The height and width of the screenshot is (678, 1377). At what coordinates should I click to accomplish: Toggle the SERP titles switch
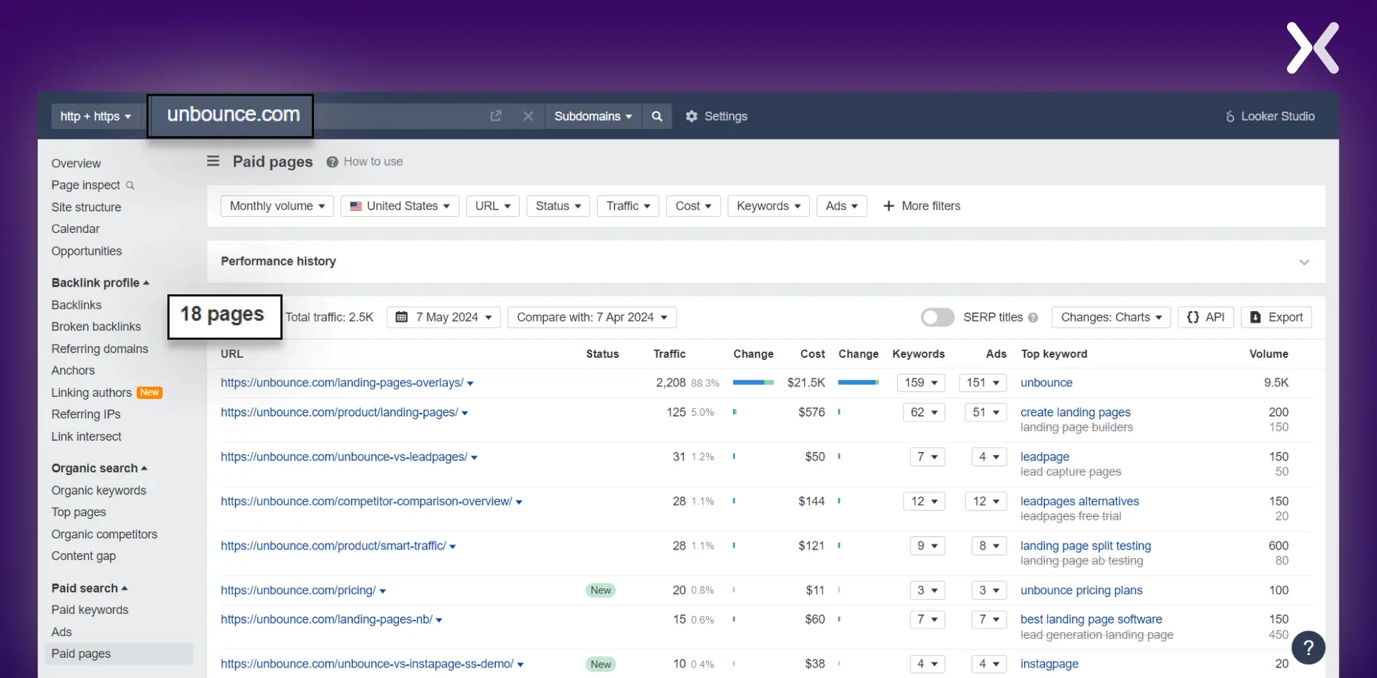click(x=937, y=317)
